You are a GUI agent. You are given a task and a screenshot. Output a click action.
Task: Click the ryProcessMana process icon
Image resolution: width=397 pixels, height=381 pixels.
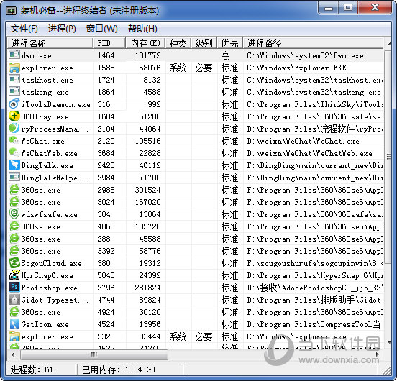click(x=14, y=128)
